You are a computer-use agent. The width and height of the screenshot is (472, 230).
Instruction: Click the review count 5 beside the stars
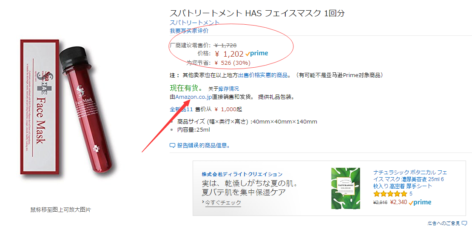411,194
